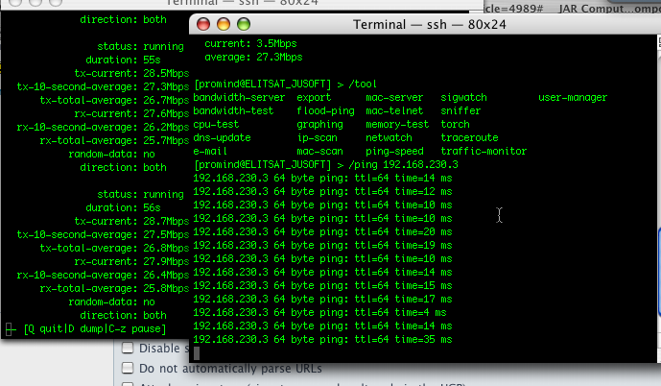Click the 'e-mail' tool entry
The height and width of the screenshot is (386, 661).
tap(210, 152)
